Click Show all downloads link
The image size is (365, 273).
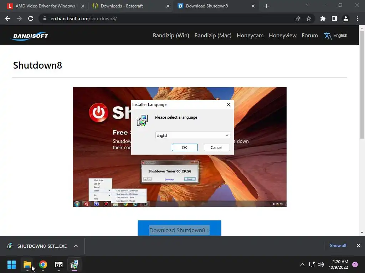tap(338, 246)
